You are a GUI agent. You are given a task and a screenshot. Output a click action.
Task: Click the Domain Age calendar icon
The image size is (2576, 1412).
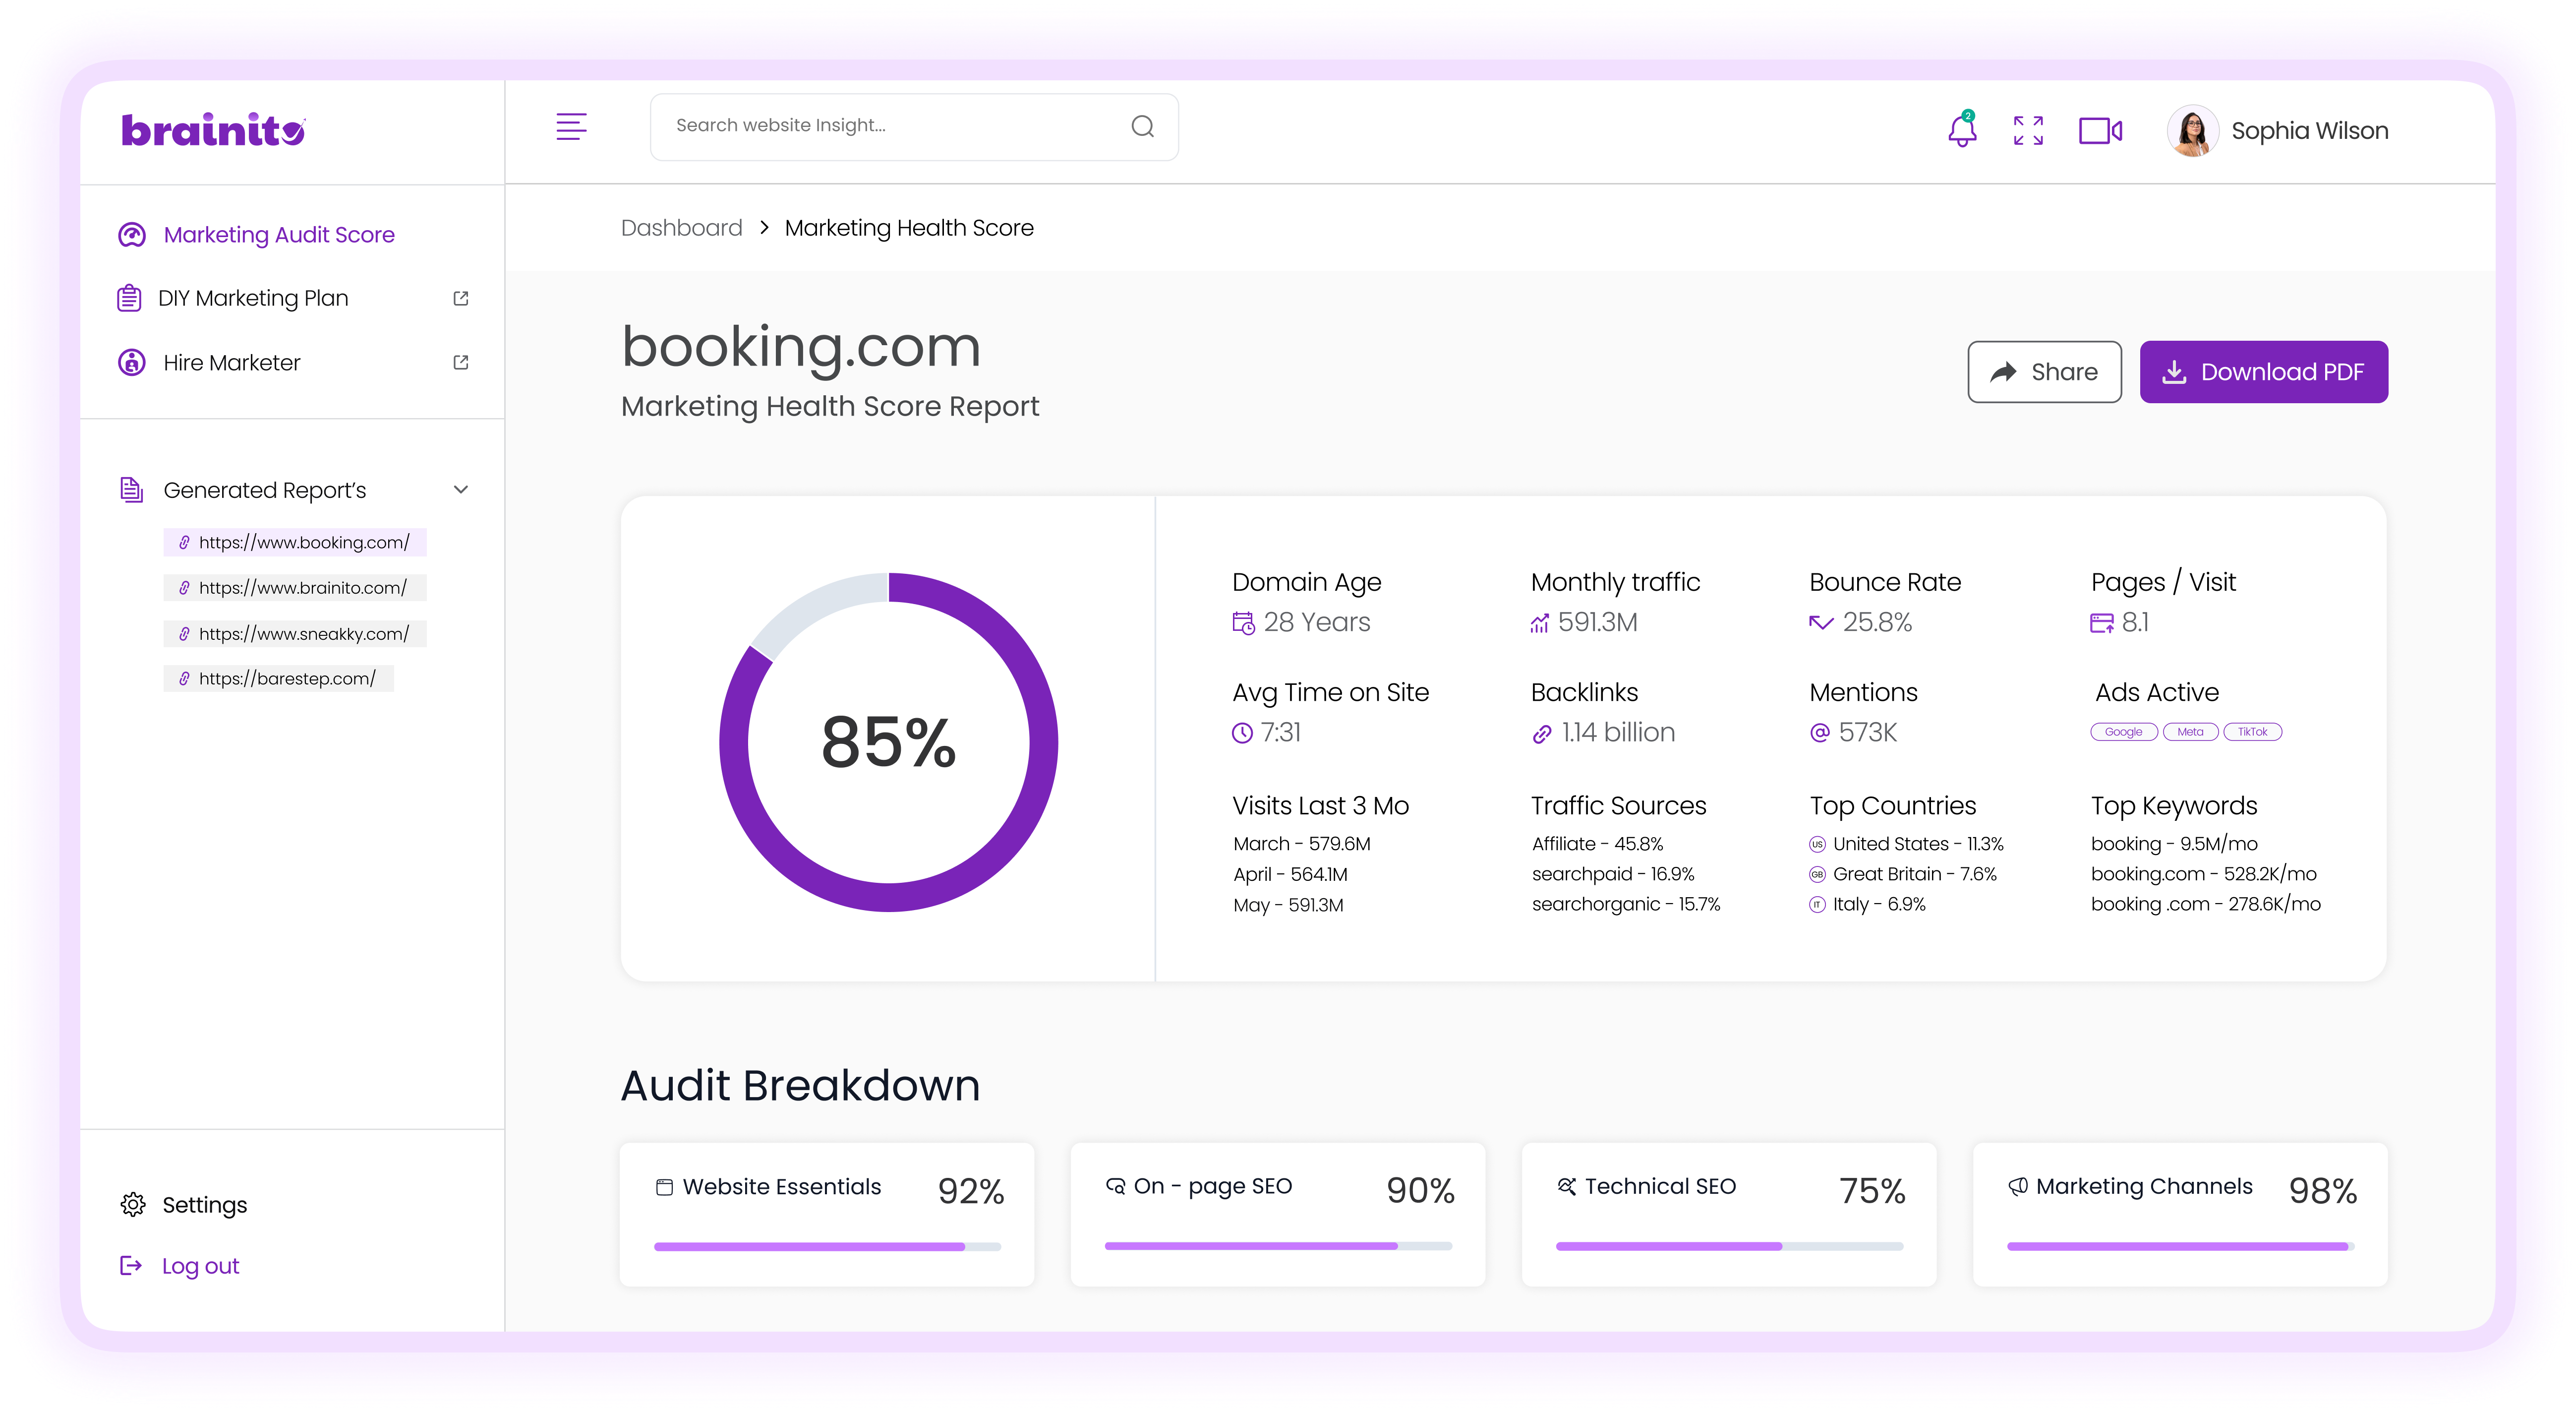[x=1243, y=623]
